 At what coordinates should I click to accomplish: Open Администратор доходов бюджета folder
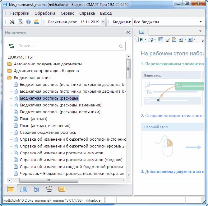pos(46,71)
